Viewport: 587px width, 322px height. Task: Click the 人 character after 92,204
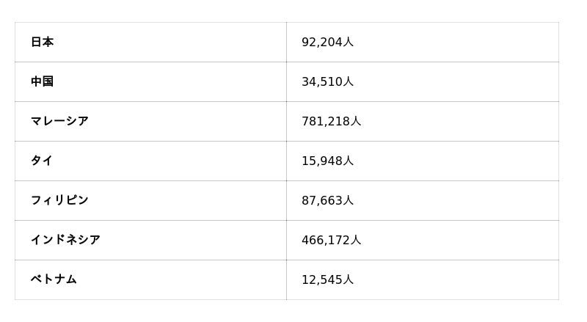point(349,43)
